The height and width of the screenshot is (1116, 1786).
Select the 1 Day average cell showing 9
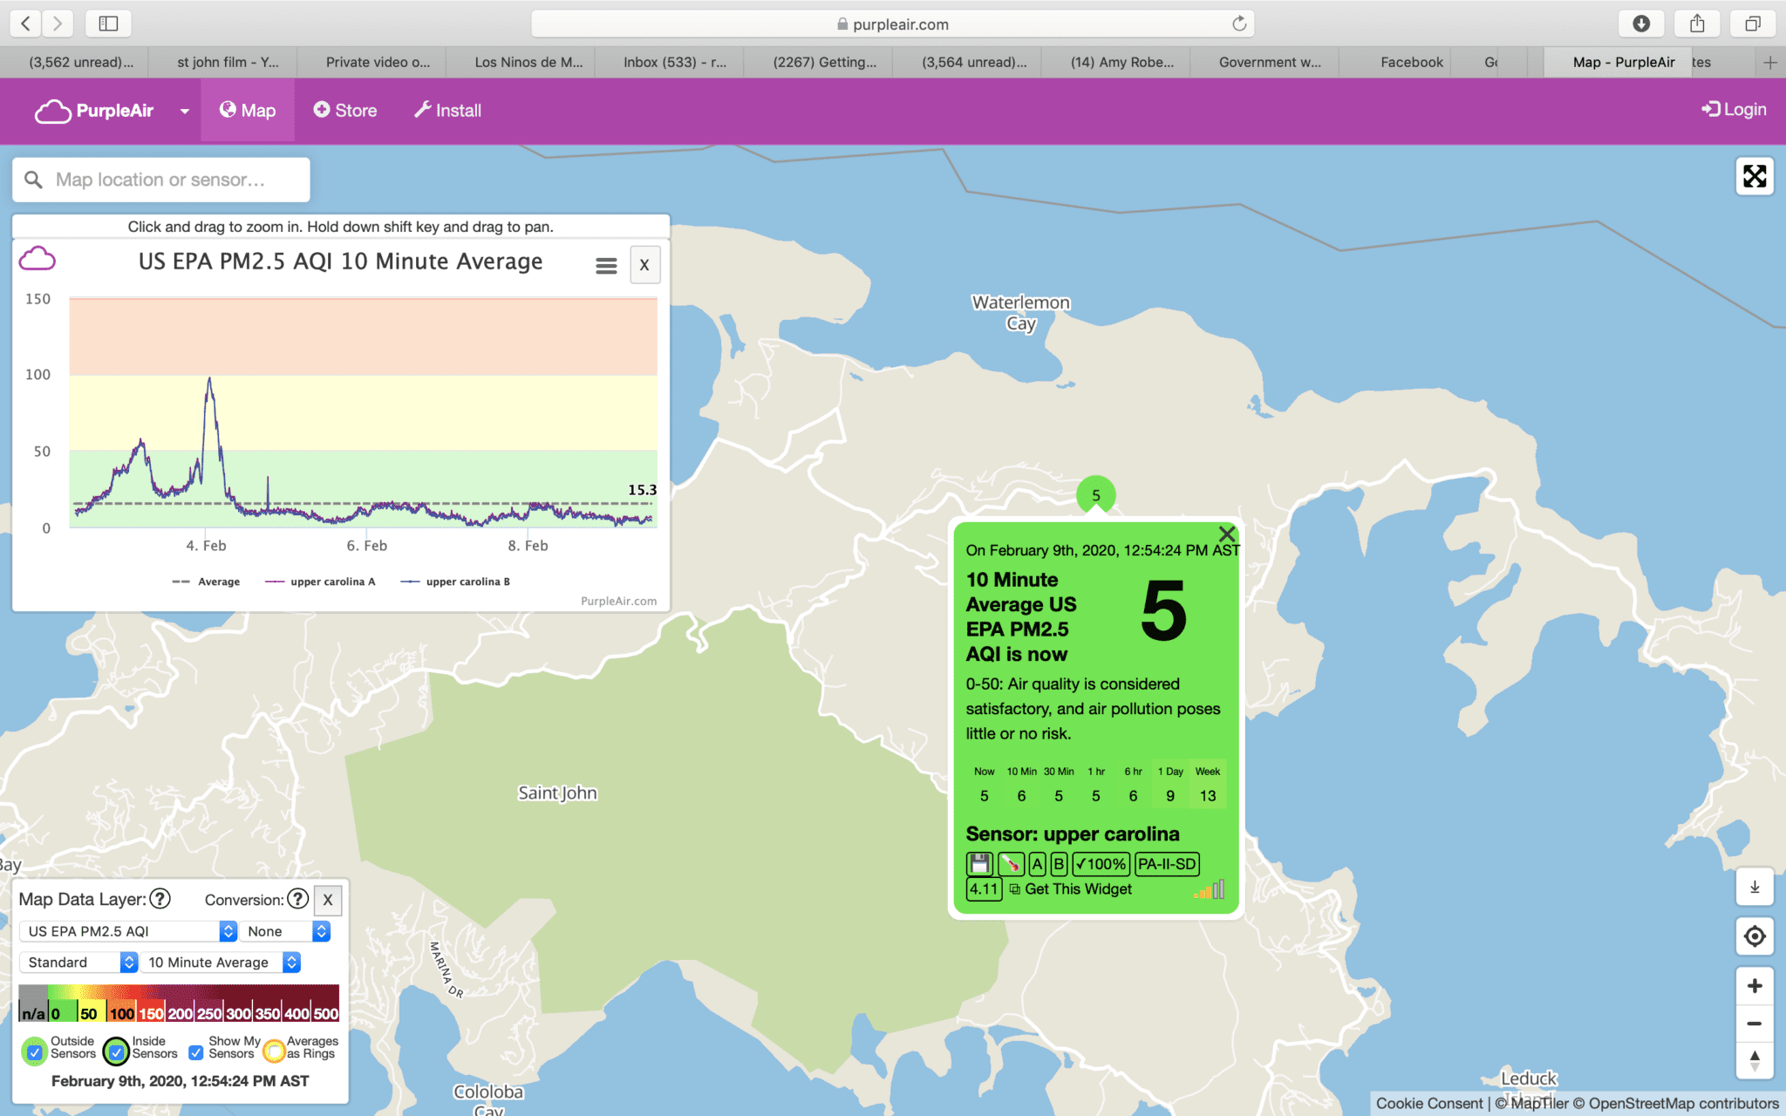click(1170, 784)
